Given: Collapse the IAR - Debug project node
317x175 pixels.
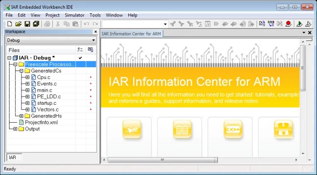Looking at the screenshot, I should point(9,58).
